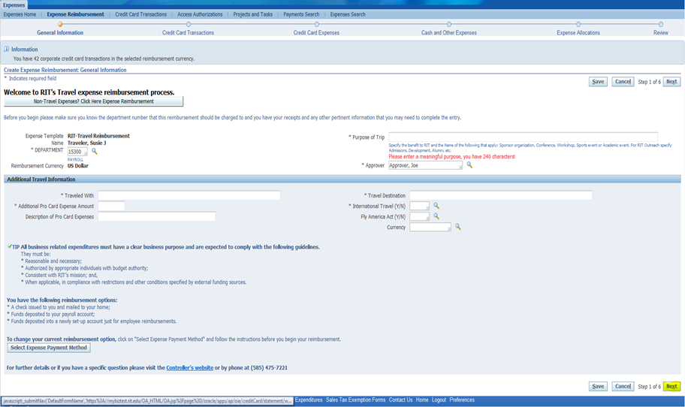The width and height of the screenshot is (685, 407).
Task: Click the Credit Card Expenses step circle
Action: 316,24
